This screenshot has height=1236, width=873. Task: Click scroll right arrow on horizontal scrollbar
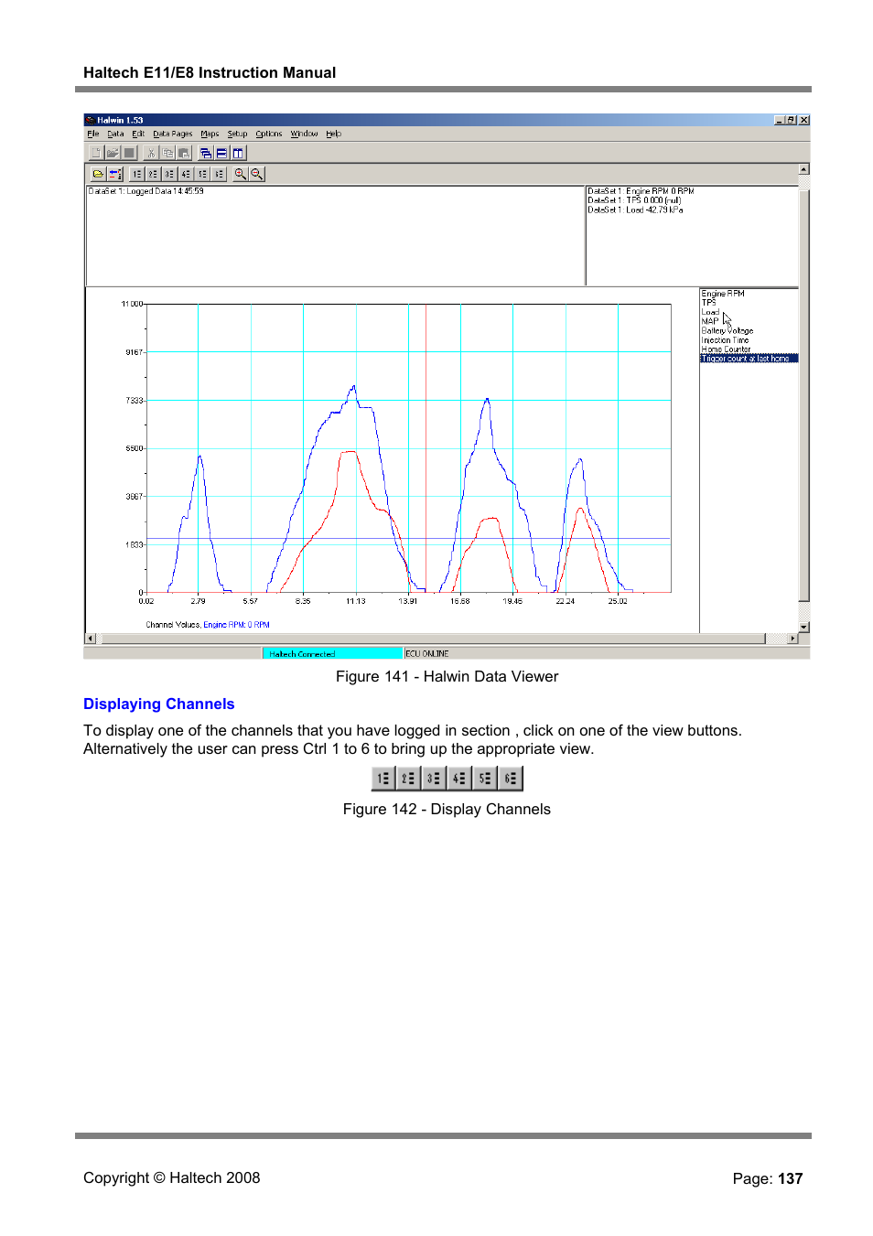point(792,639)
